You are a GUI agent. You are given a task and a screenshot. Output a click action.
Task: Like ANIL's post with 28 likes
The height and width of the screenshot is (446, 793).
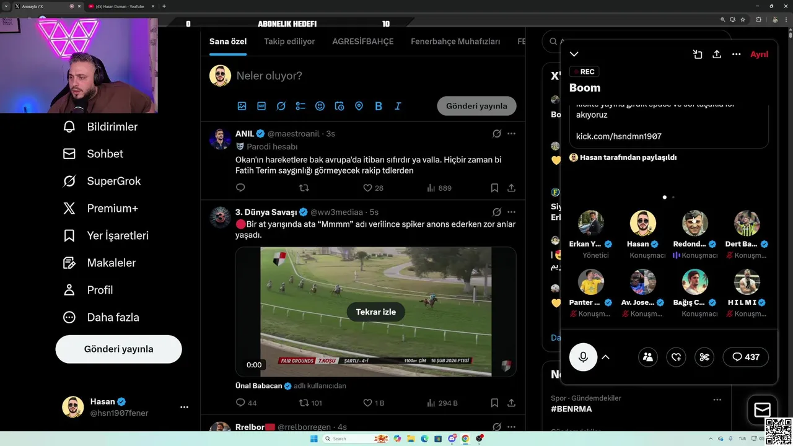click(373, 188)
